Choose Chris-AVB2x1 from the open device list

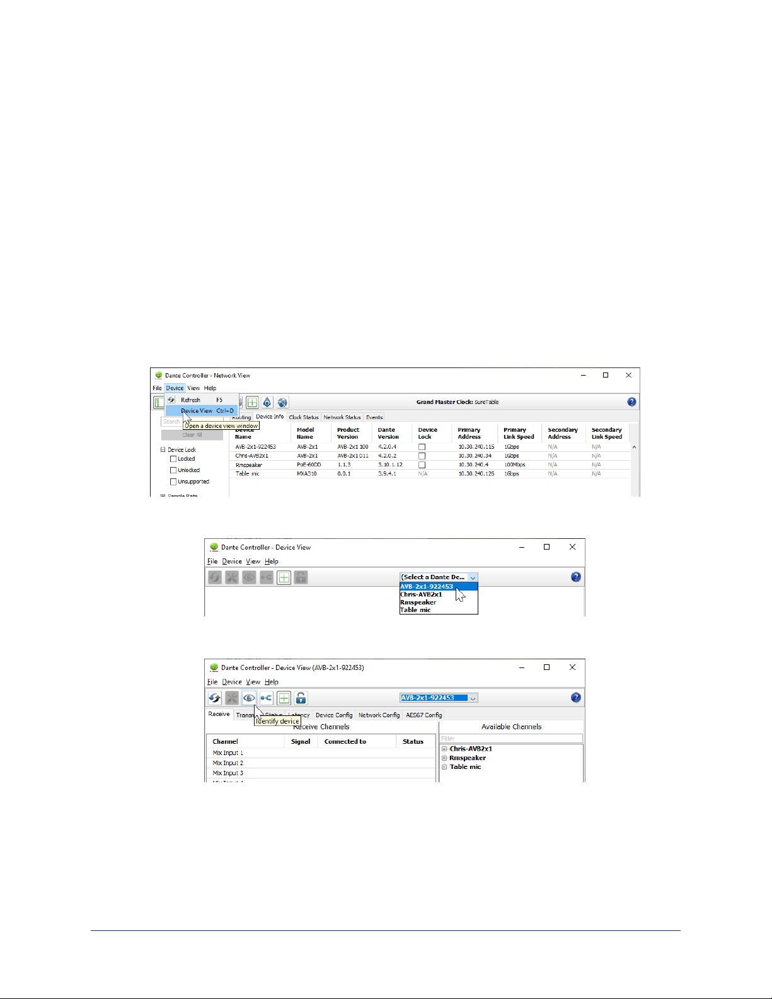439,594
